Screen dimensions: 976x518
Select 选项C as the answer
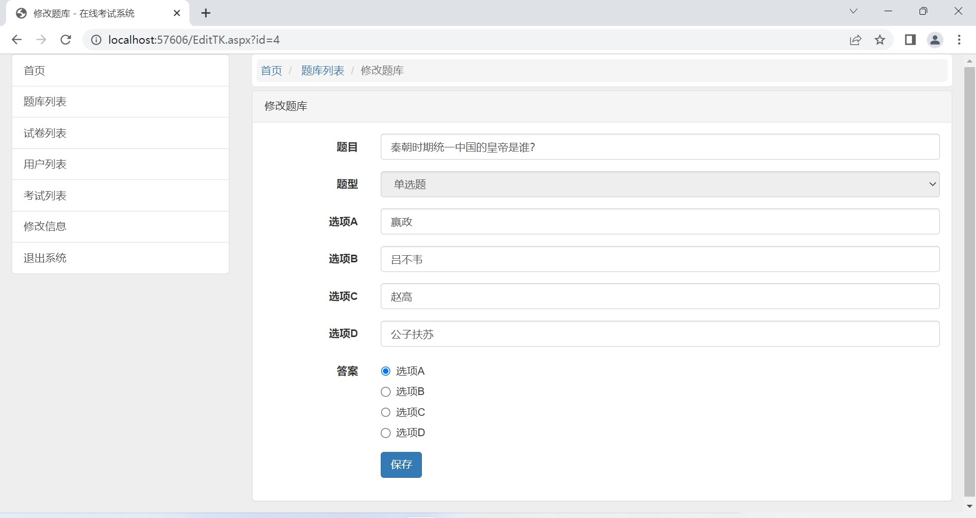coord(386,412)
